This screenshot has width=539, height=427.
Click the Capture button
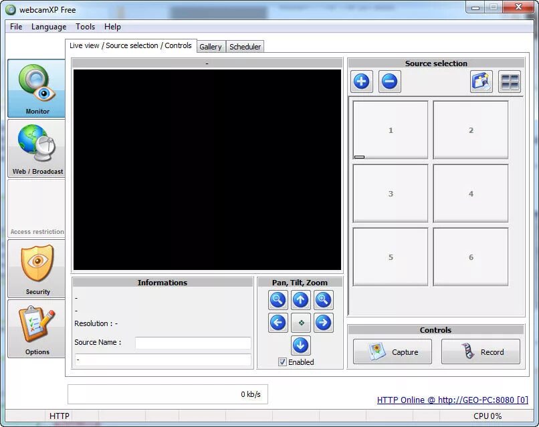click(393, 351)
